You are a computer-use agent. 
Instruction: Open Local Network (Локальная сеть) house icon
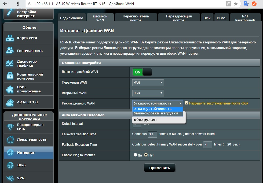pos(10,140)
